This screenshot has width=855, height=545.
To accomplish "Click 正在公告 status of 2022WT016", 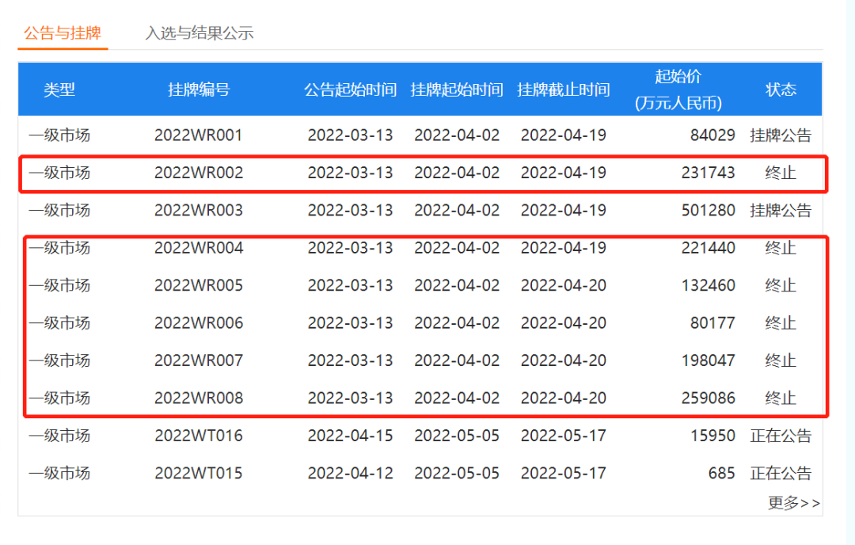I will tap(781, 436).
